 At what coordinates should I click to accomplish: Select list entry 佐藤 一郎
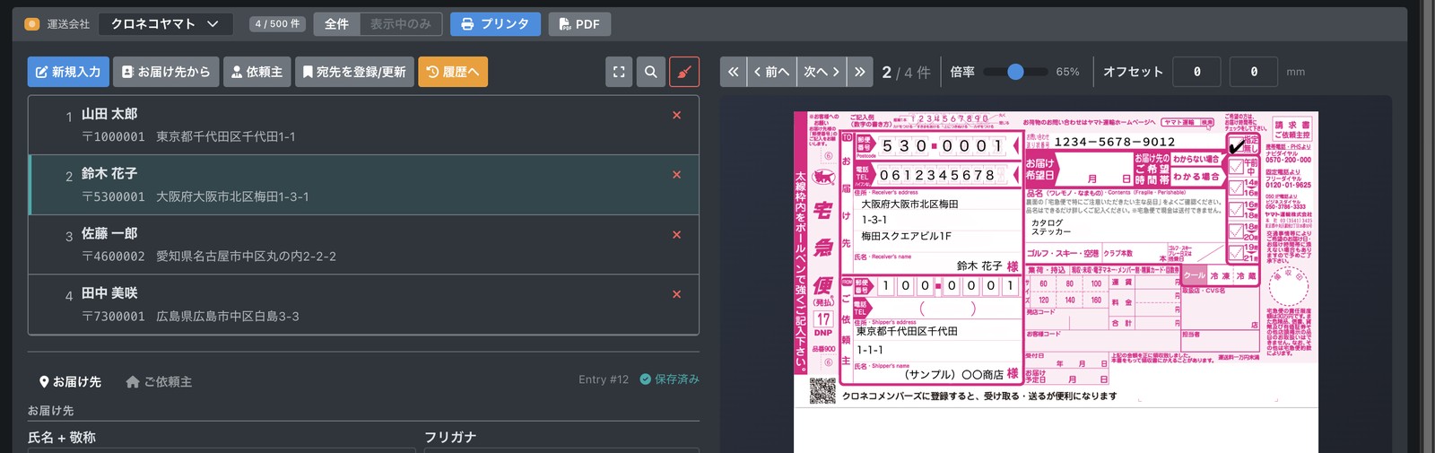pos(363,245)
